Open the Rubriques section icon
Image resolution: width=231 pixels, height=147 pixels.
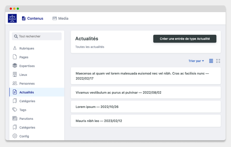tap(15, 48)
